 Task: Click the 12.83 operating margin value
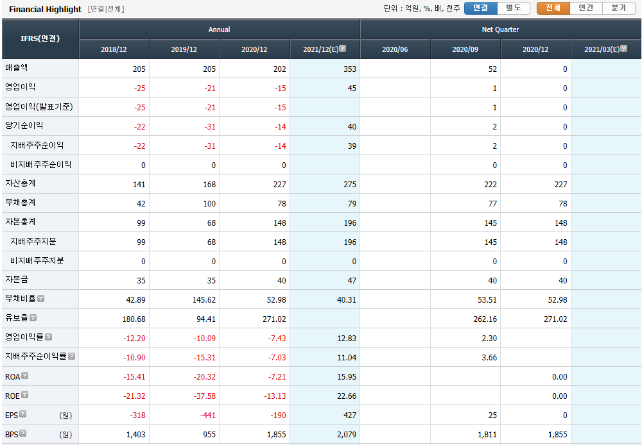point(347,339)
